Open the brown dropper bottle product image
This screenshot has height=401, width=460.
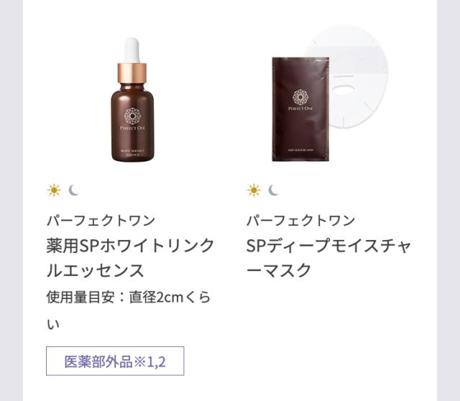click(x=132, y=100)
